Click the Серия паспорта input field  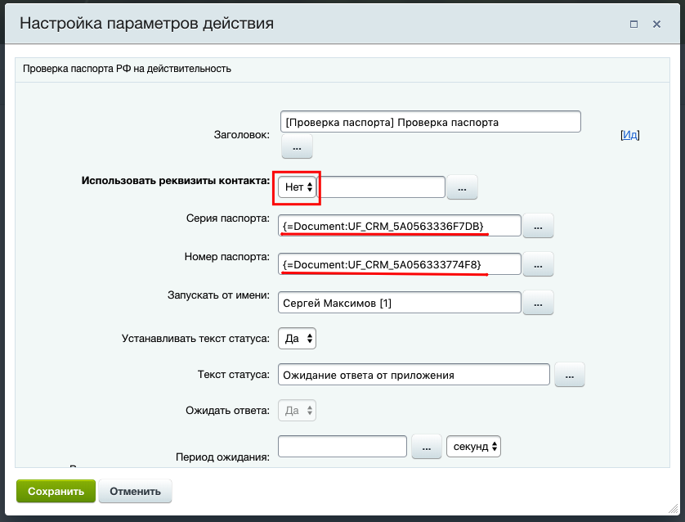coord(399,226)
